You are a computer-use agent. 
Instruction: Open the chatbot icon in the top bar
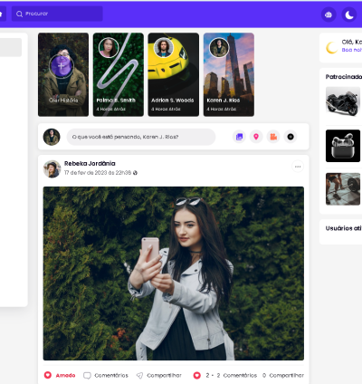point(329,14)
